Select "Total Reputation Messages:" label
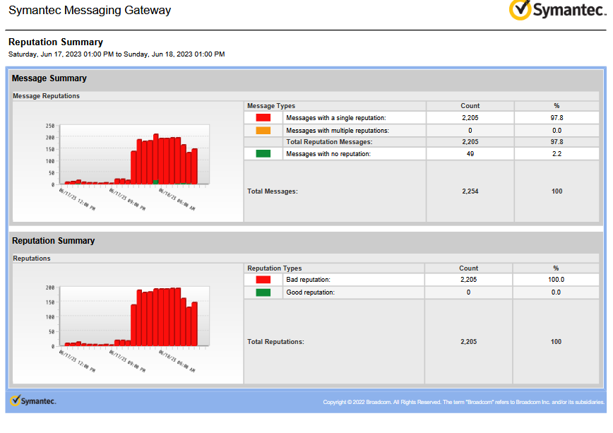The width and height of the screenshot is (613, 433). (329, 142)
